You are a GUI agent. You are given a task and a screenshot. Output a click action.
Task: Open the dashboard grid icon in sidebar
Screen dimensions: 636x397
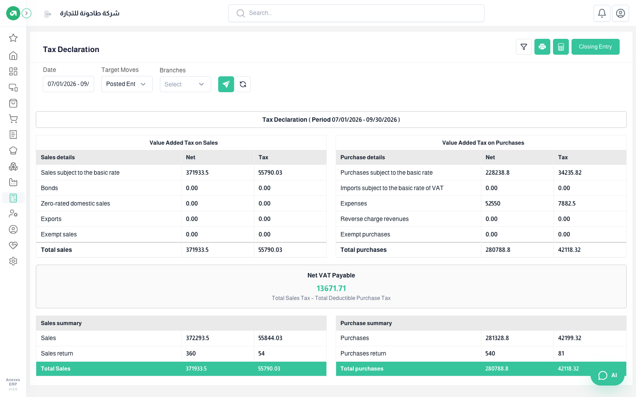pos(13,71)
